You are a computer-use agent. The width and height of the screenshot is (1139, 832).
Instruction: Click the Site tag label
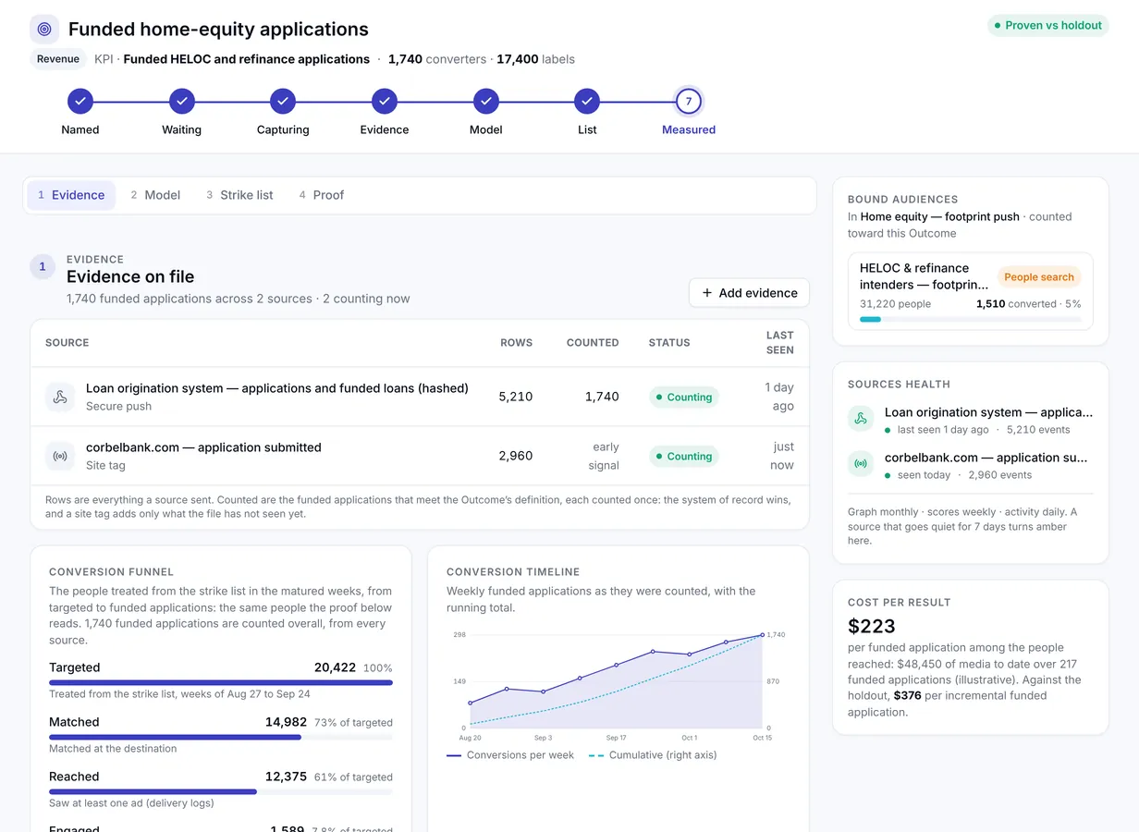pyautogui.click(x=105, y=466)
